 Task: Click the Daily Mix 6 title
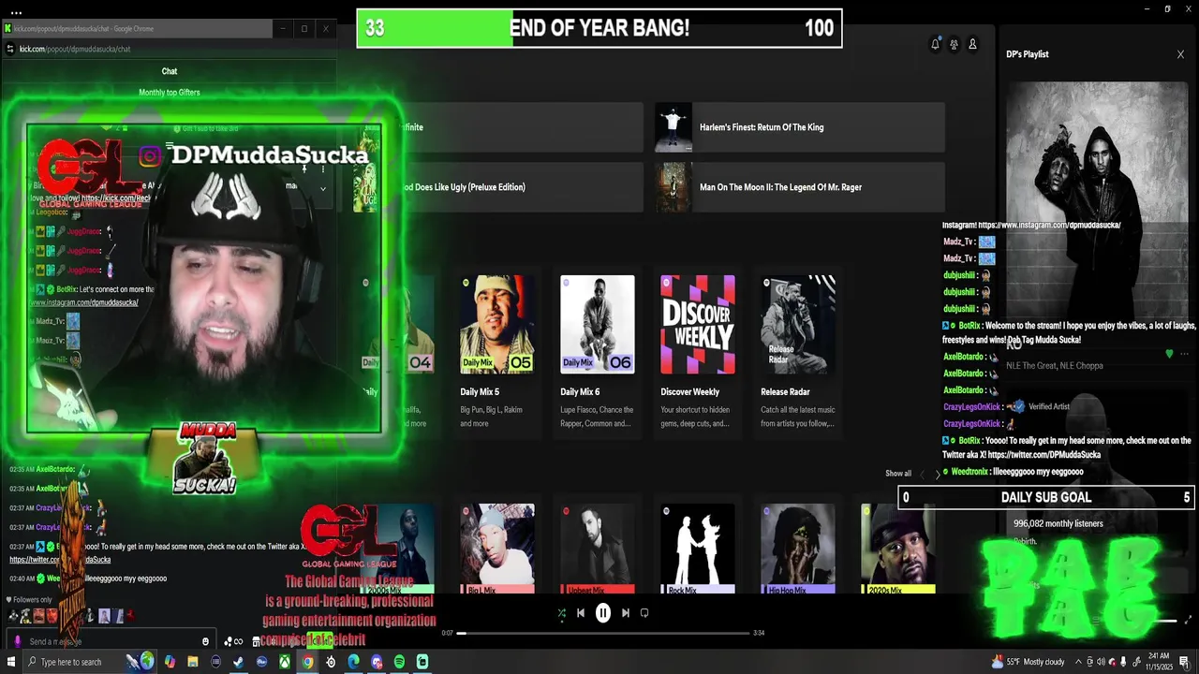point(580,392)
